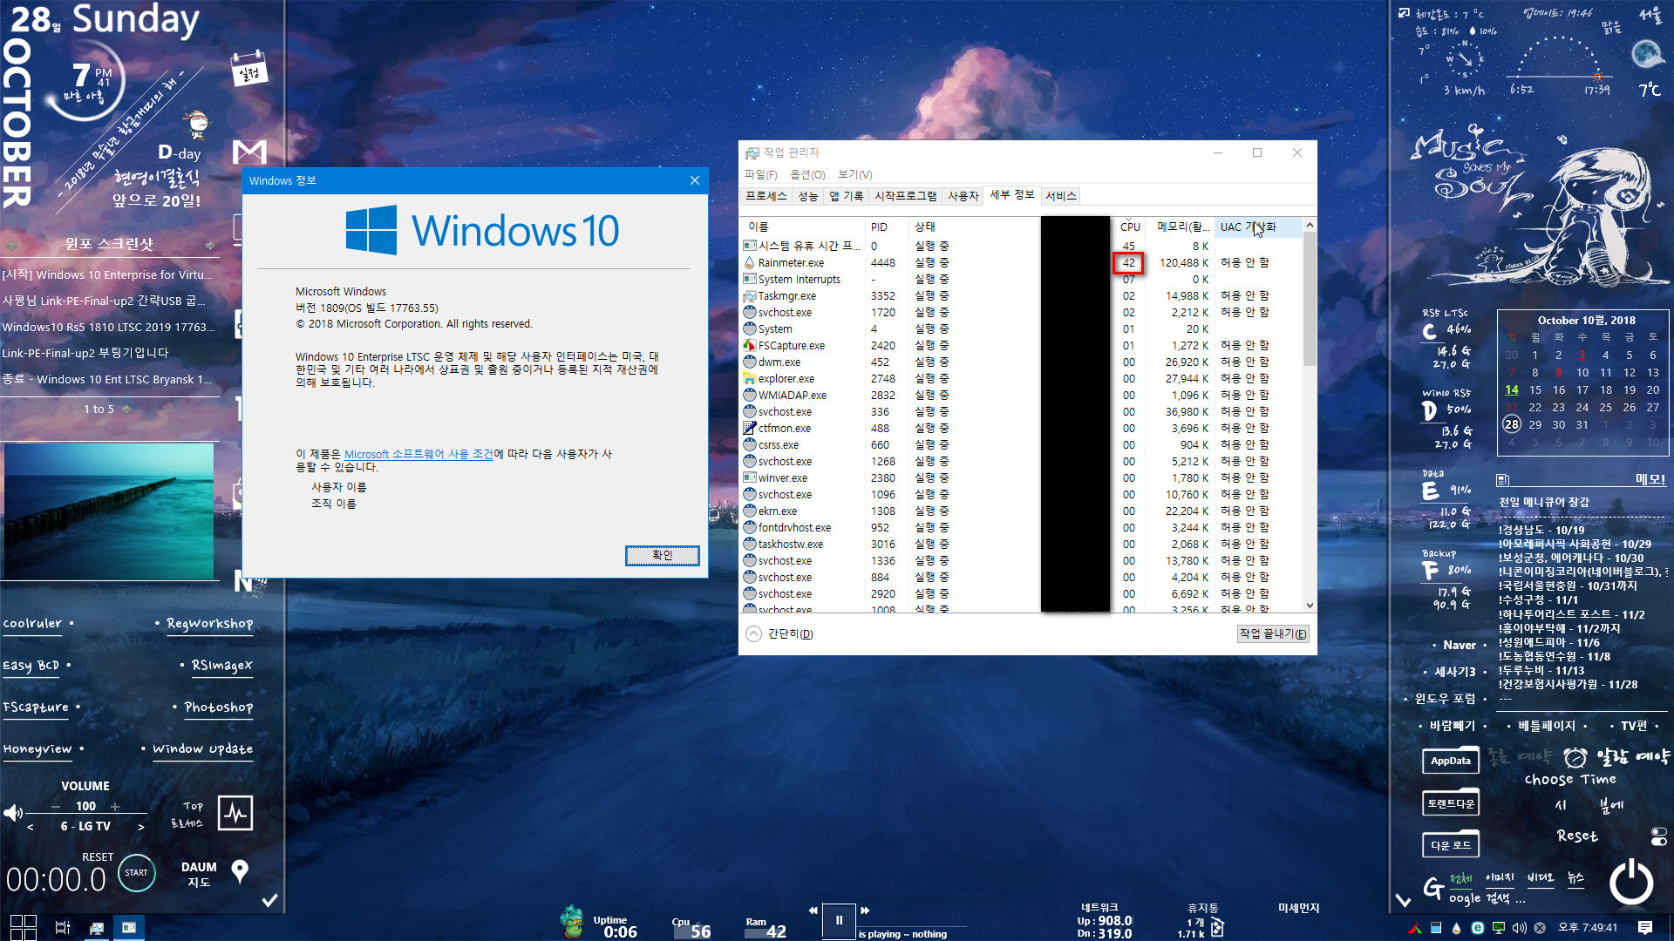Launch RegWorkshop shortcut
Screen dimensions: 1674x941
pyautogui.click(x=209, y=623)
